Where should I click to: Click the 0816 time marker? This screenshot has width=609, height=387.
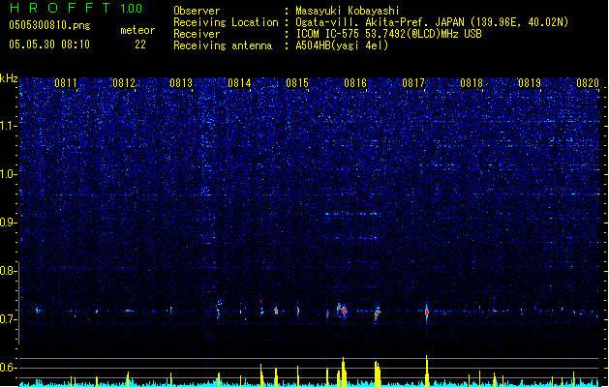pos(355,83)
